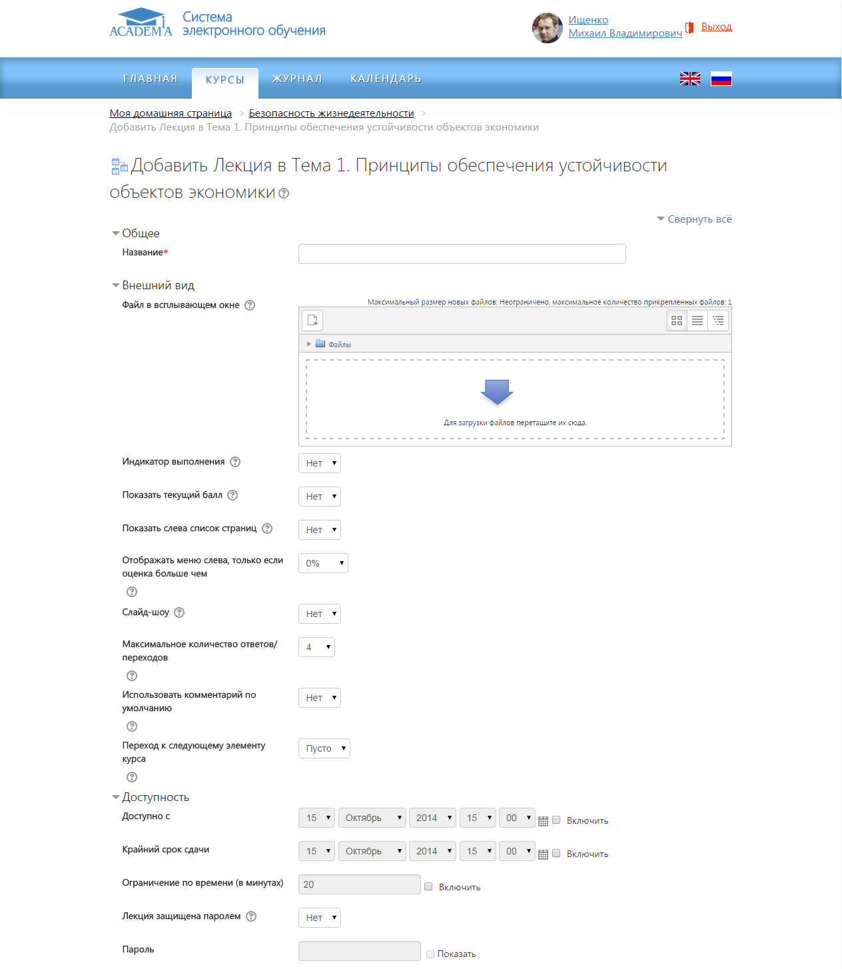Enable the time limit checkbox
842x969 pixels.
point(429,887)
